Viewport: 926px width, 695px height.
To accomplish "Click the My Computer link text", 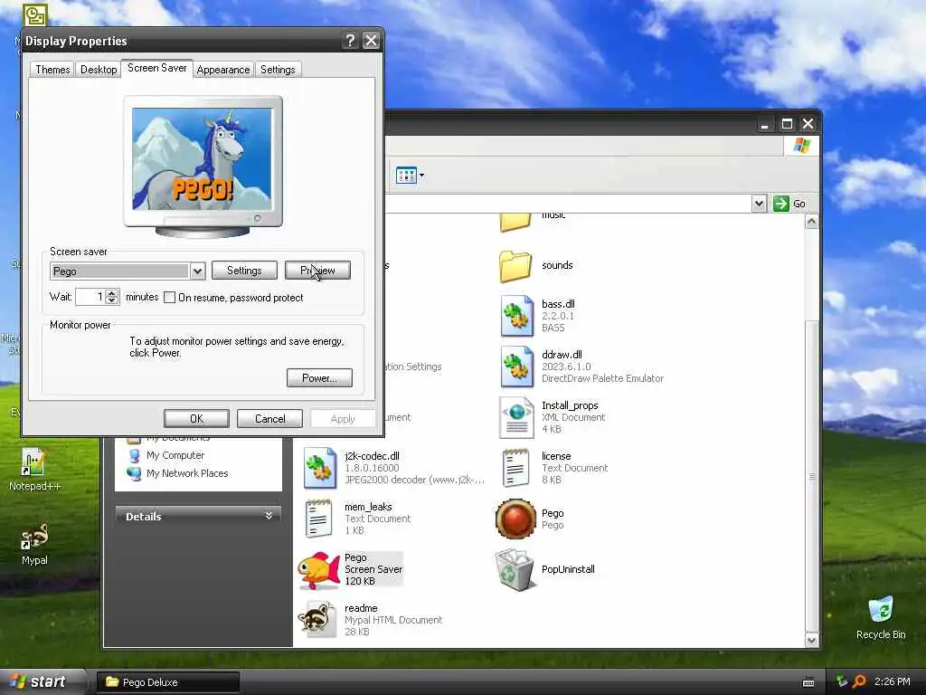I will tap(175, 456).
